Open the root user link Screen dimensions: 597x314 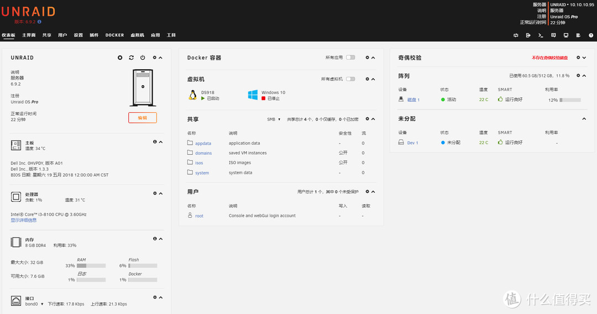point(199,216)
